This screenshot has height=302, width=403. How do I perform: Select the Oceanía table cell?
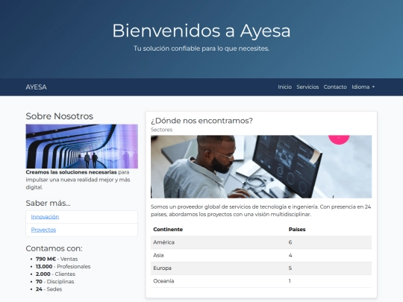[x=219, y=281]
